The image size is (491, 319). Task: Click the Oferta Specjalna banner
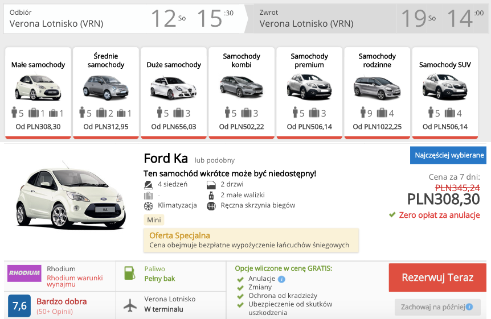[251, 240]
